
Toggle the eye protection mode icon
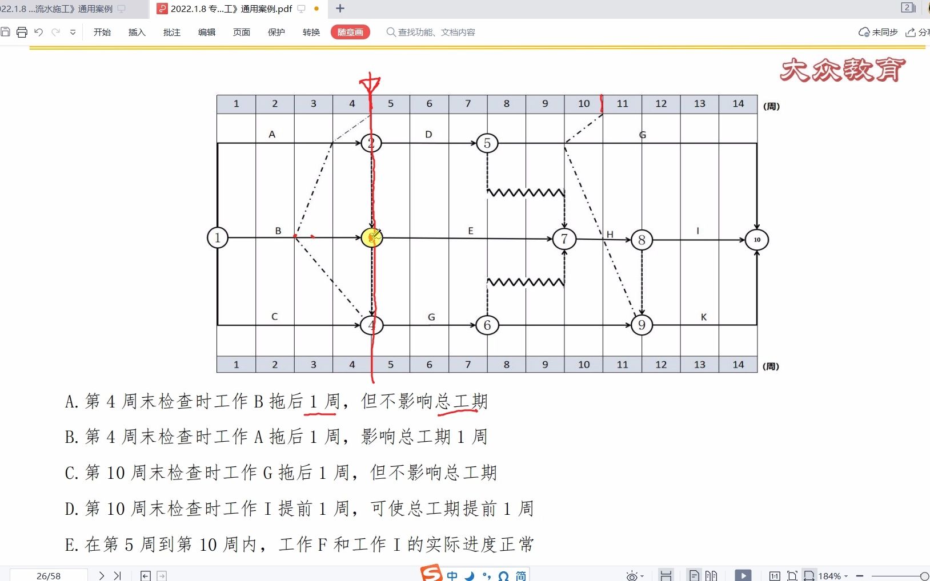click(632, 576)
